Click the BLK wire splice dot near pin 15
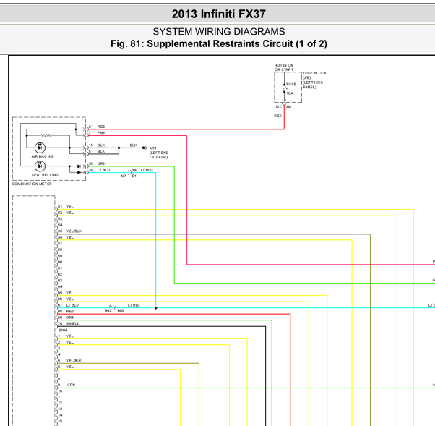The width and height of the screenshot is (435, 426). click(119, 148)
